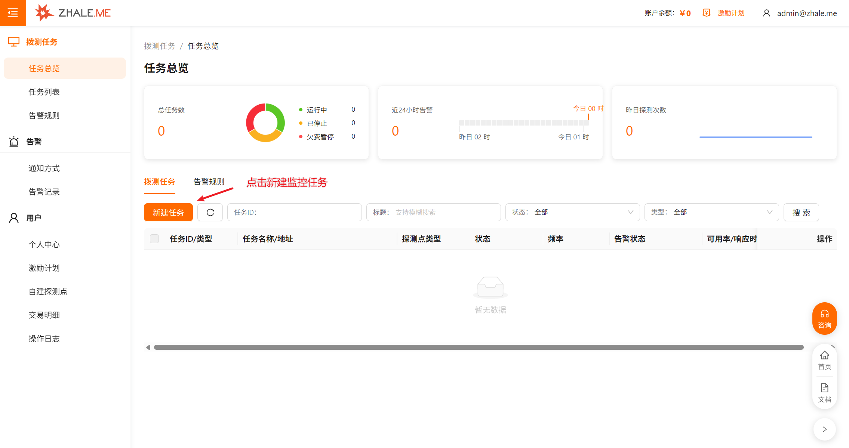The image size is (849, 448).
Task: Select the 拨测任务 monitor icon in sidebar
Action: pyautogui.click(x=14, y=41)
